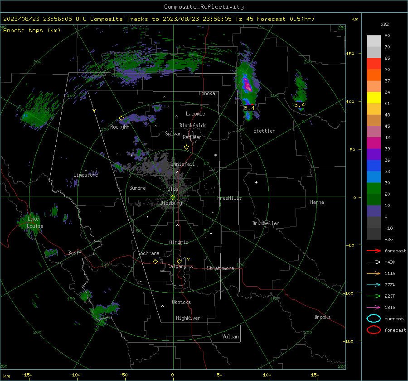
Task: Click the Olds city label
Action: [x=173, y=189]
